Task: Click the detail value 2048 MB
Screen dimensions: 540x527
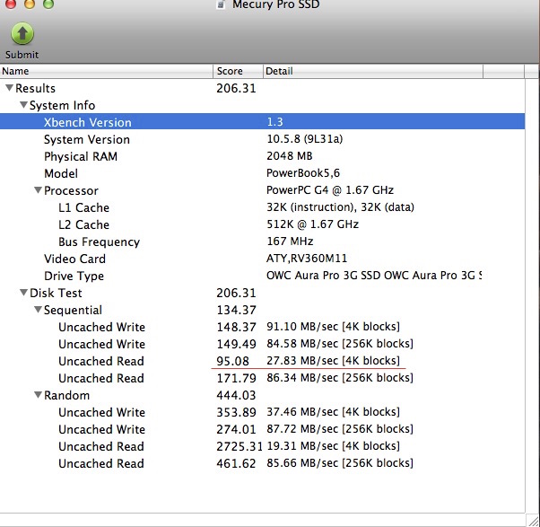Action: [290, 156]
